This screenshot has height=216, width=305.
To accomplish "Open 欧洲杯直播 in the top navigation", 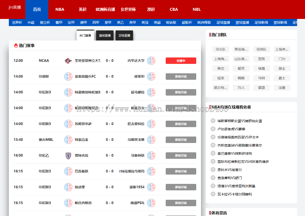I will tap(105, 9).
